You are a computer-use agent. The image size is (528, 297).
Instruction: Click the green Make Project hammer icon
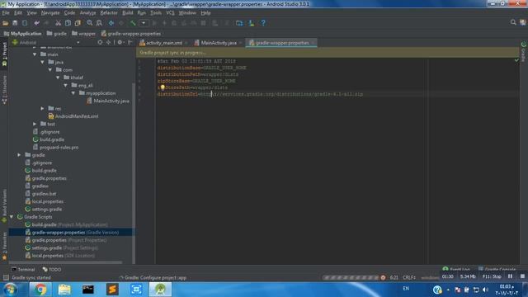[133, 23]
